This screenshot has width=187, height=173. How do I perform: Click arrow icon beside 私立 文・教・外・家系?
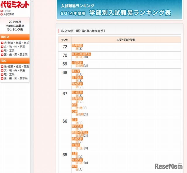2,71
